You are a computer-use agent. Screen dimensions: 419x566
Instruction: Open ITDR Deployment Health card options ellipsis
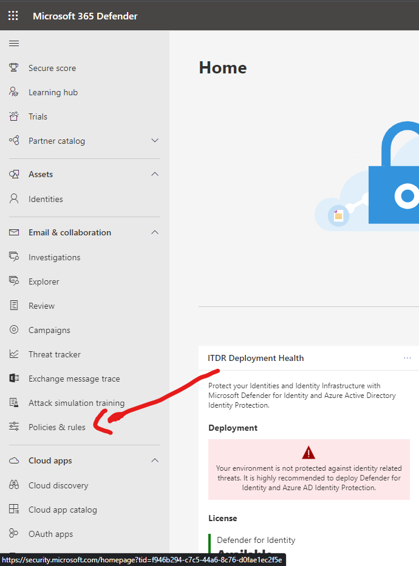point(407,358)
